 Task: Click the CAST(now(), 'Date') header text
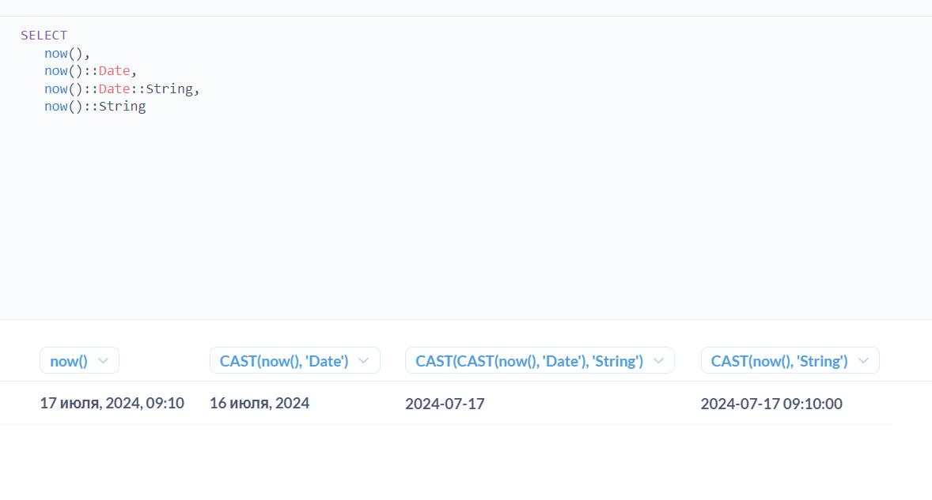tap(284, 361)
